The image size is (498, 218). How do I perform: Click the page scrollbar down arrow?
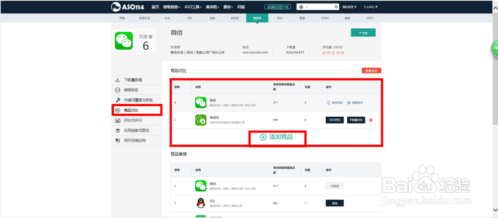coord(495,210)
